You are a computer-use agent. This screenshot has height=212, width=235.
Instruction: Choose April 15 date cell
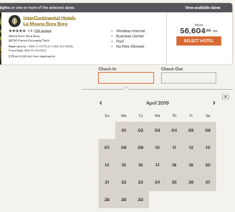click(x=124, y=165)
